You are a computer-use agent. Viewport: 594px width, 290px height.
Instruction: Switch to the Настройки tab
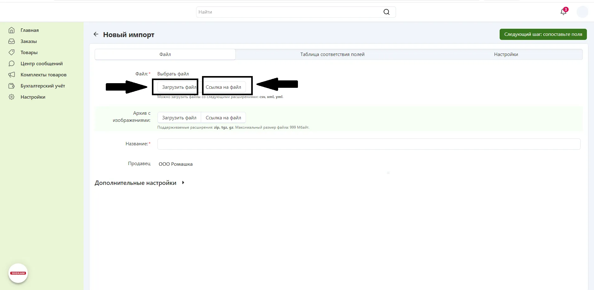(506, 54)
